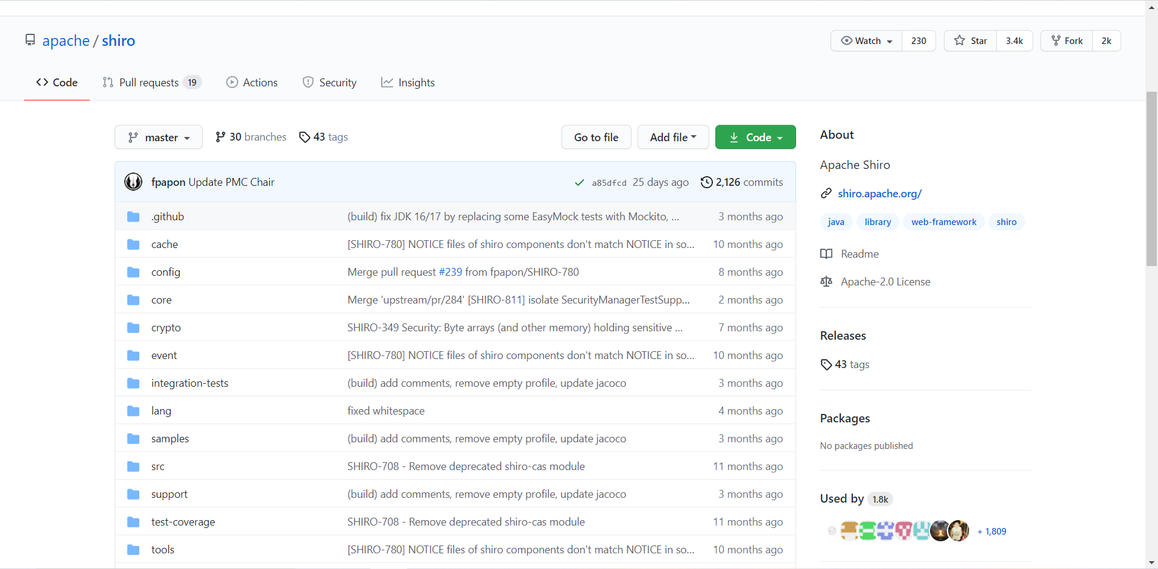1158x569 pixels.
Task: Click the java topic tag
Action: pyautogui.click(x=836, y=222)
